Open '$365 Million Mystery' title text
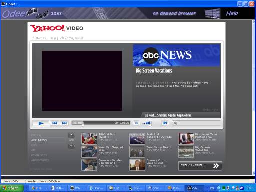Image resolution: width=256 pixels, height=192 pixels. 107,135
